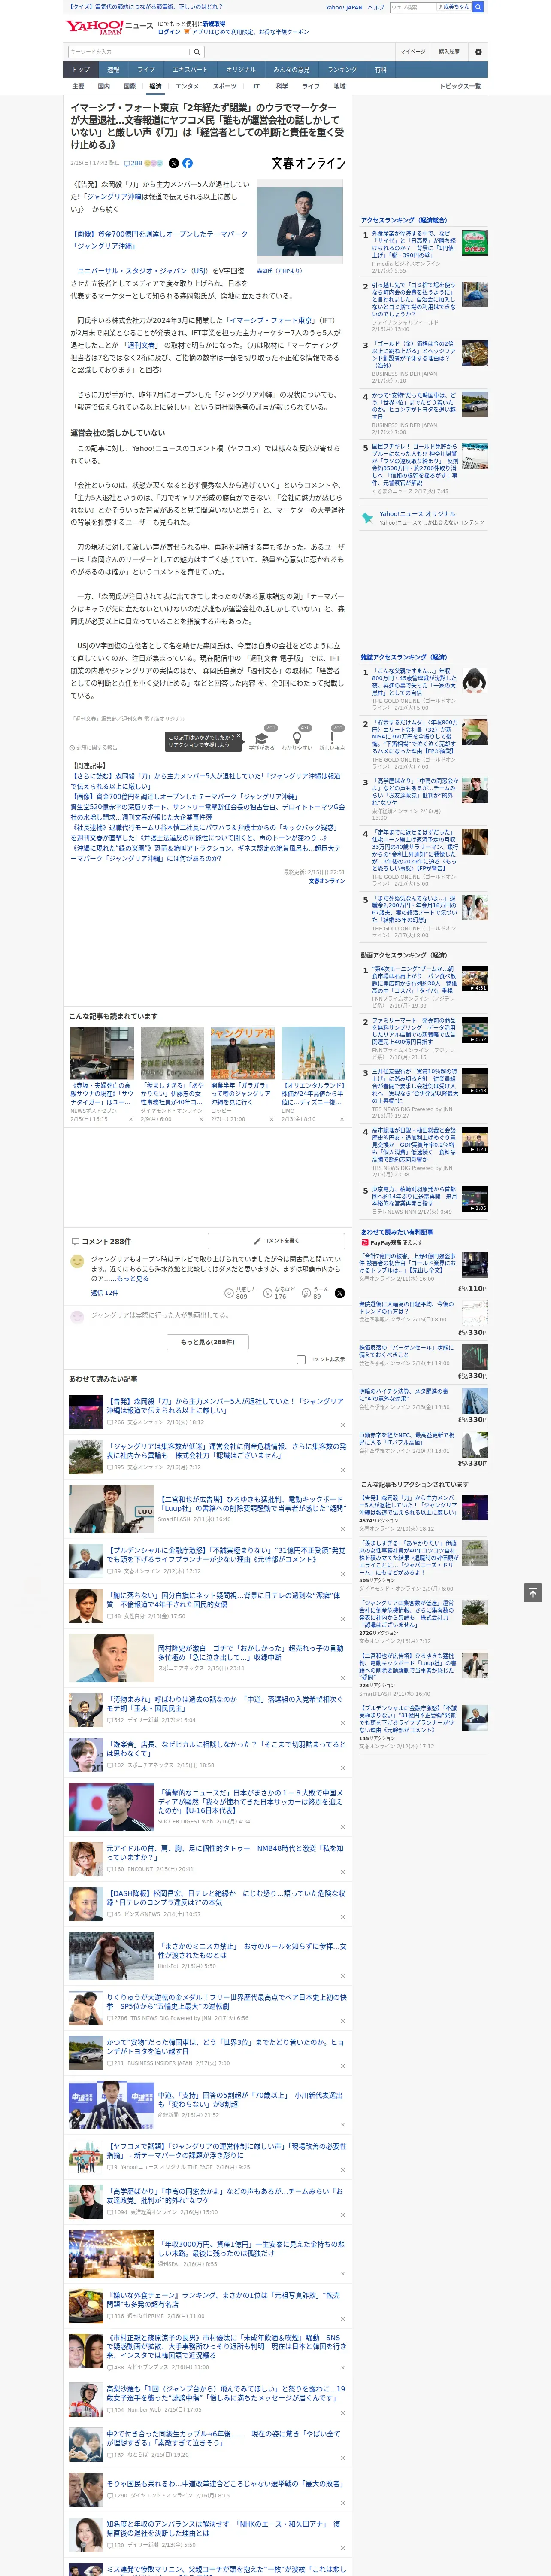Open the 4:31 video ranking thumbnail

pos(475,978)
